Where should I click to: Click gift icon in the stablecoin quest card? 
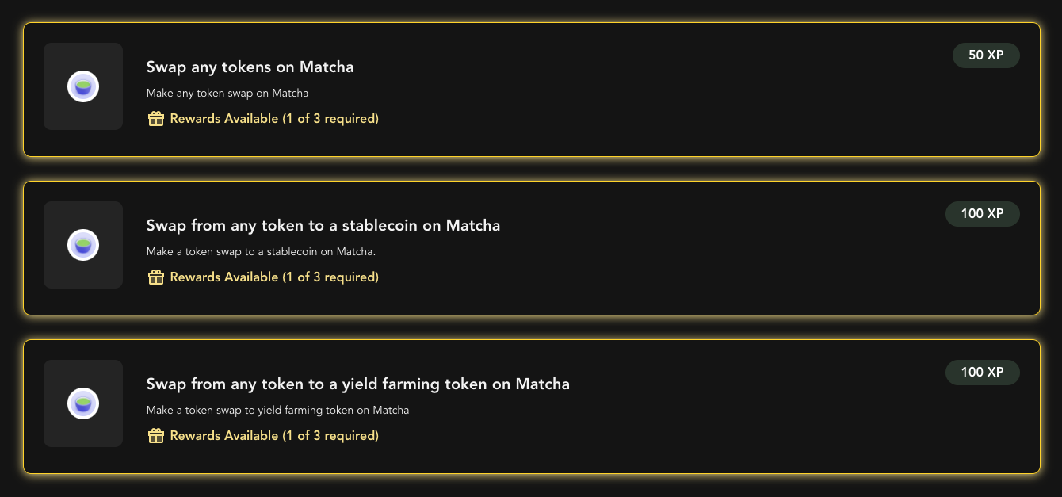coord(156,277)
